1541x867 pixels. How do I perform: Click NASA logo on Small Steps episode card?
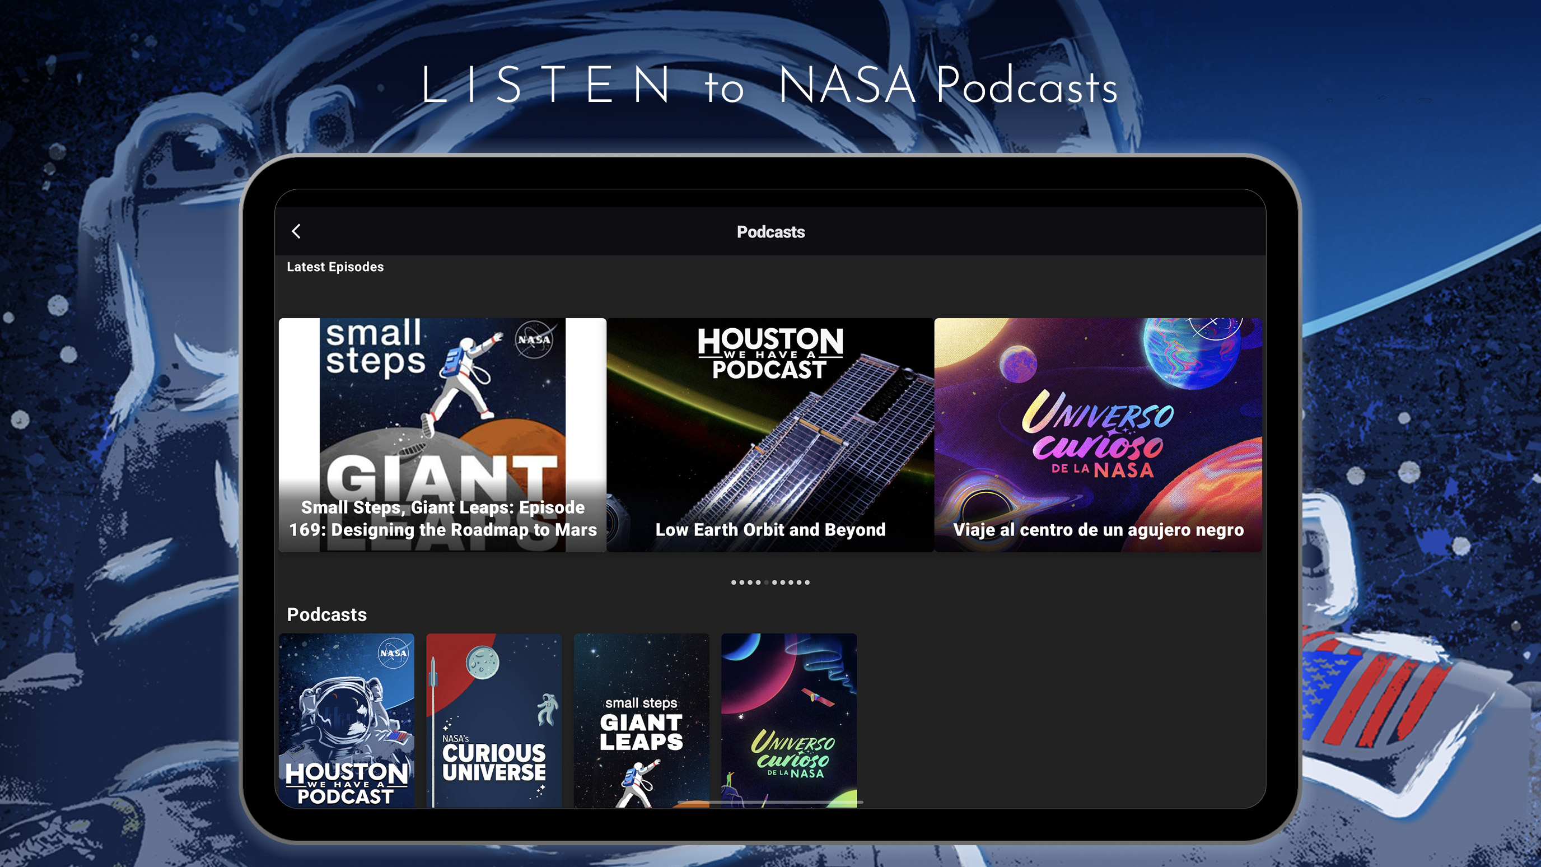pyautogui.click(x=534, y=340)
